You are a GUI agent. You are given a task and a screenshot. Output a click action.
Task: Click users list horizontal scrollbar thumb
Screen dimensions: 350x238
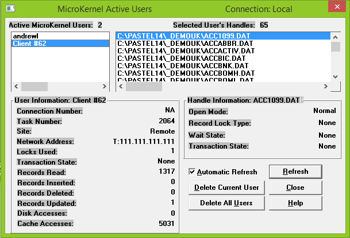34,87
